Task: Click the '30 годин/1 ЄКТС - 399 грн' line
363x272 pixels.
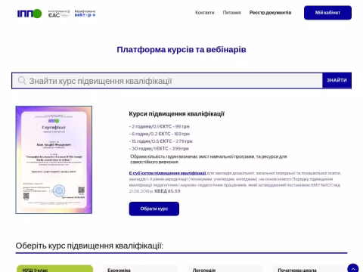Action: [159, 149]
